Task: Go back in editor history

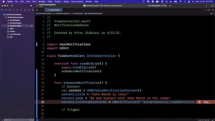Action: (x=41, y=10)
